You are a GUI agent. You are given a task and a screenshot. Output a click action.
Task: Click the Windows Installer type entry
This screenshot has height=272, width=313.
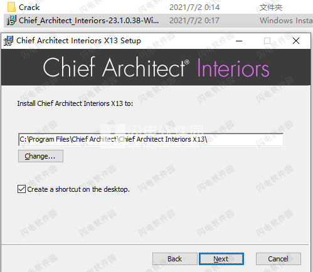click(286, 21)
